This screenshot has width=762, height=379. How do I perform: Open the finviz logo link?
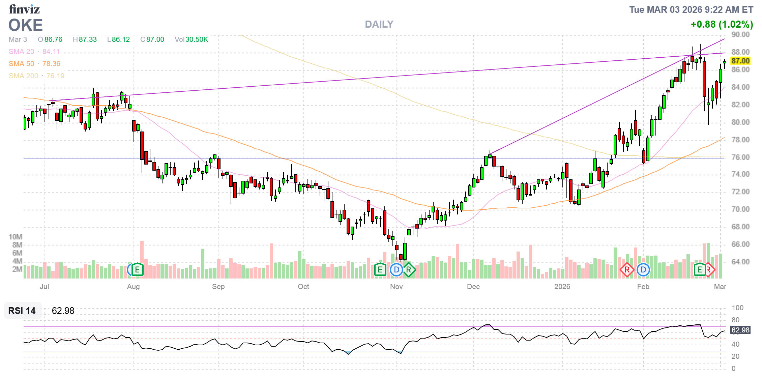[x=24, y=9]
